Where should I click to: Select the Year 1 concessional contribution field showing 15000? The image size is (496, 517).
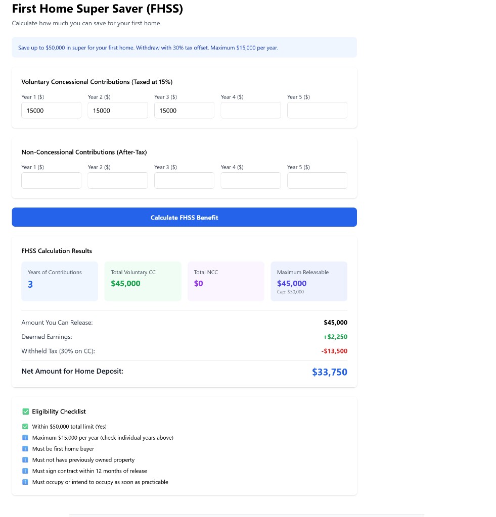(51, 110)
